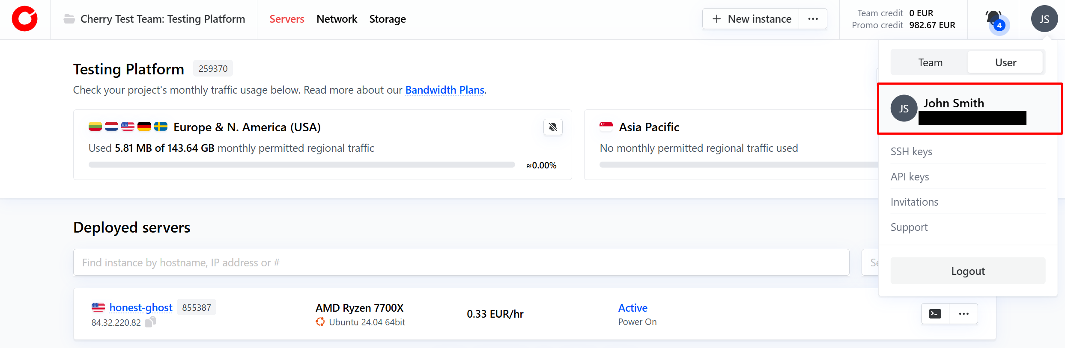Image resolution: width=1065 pixels, height=348 pixels.
Task: Click the Cherry Servers logo
Action: (x=24, y=19)
